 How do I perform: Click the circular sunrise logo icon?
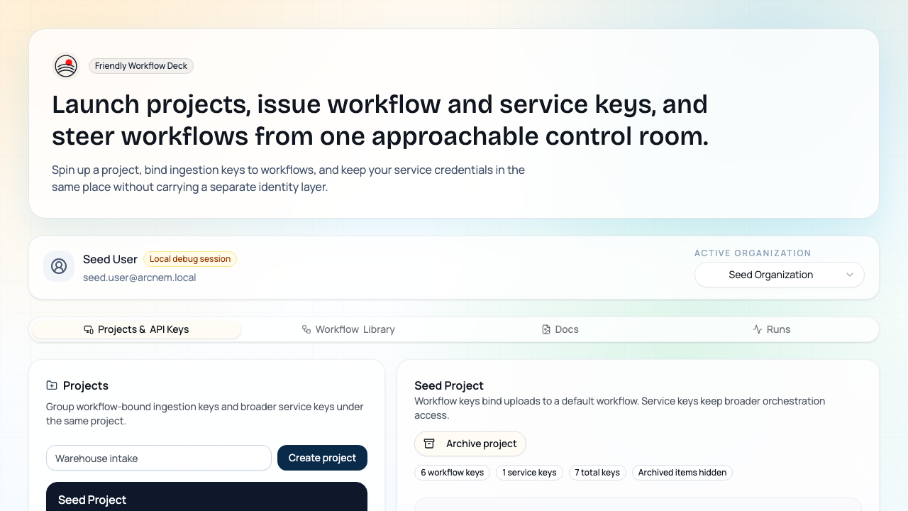tap(65, 65)
